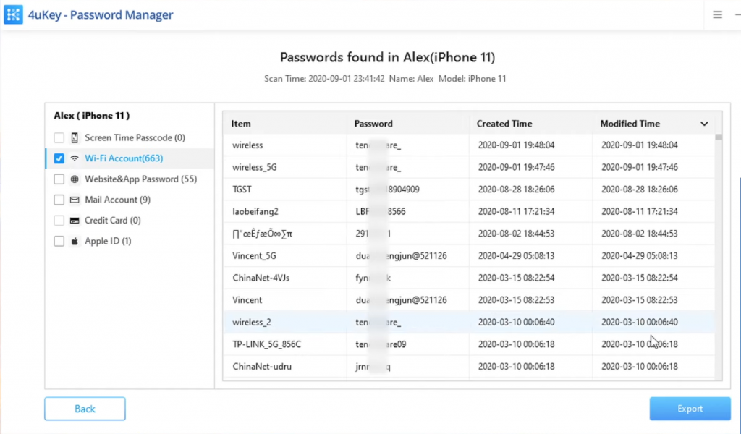Click the 'Alex ( iPhone 11 )' sidebar heading
The height and width of the screenshot is (434, 741).
pyautogui.click(x=92, y=116)
